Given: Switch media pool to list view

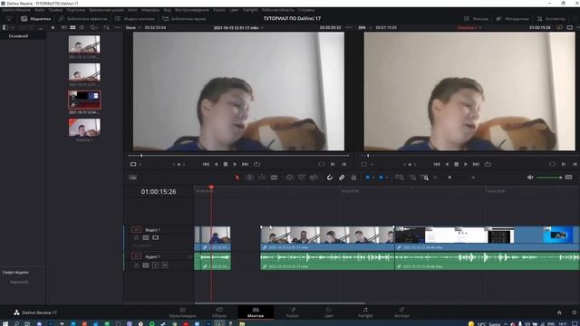Looking at the screenshot, I should pos(82,28).
